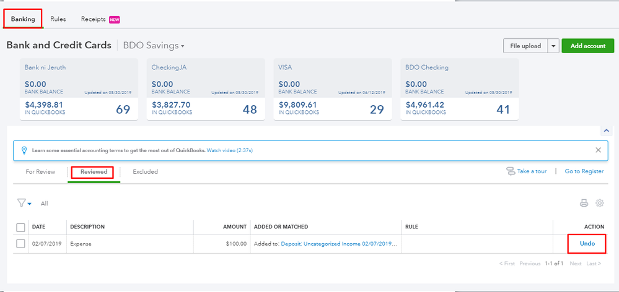
Task: Show the Excluded transactions tab
Action: pyautogui.click(x=146, y=171)
